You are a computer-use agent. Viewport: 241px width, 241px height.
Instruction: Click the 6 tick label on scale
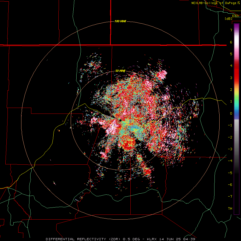click(x=231, y=42)
